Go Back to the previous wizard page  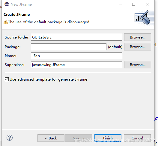tap(51, 138)
